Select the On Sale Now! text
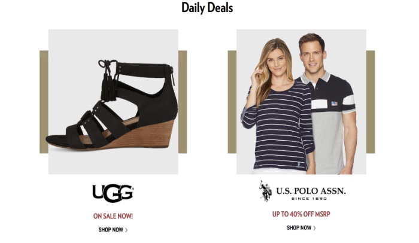The height and width of the screenshot is (243, 419). point(113,216)
